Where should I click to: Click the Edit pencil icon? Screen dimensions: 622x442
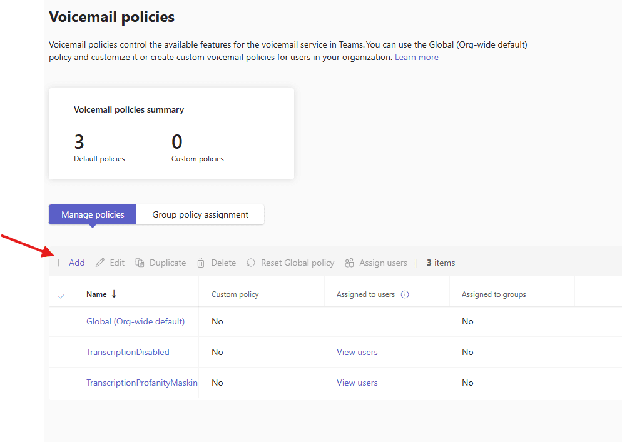tap(100, 263)
